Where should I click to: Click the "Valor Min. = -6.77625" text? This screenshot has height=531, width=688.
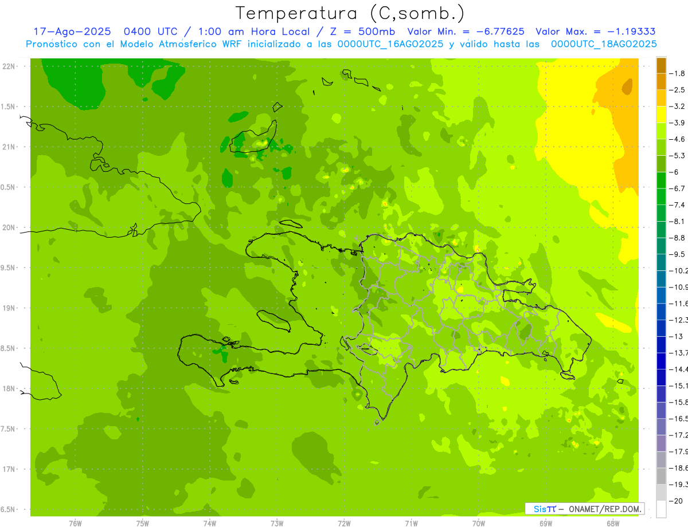tap(466, 32)
